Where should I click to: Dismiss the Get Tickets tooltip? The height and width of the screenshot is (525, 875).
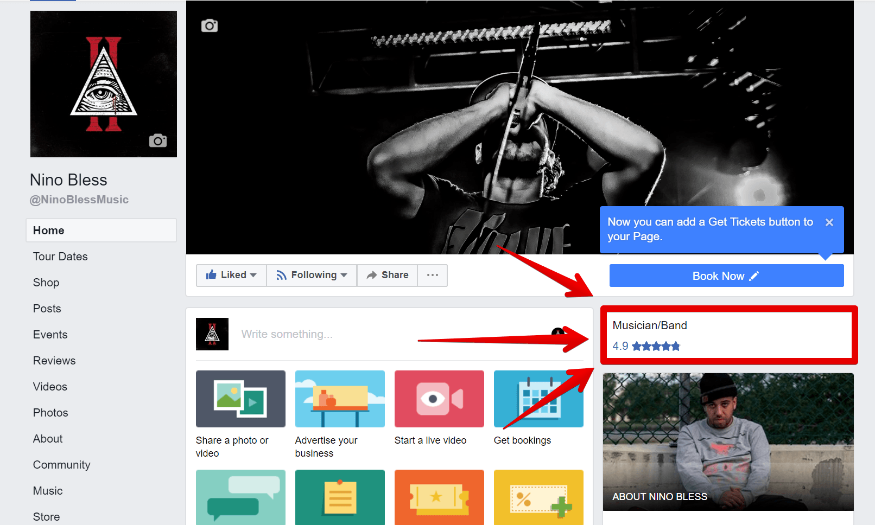click(x=829, y=222)
